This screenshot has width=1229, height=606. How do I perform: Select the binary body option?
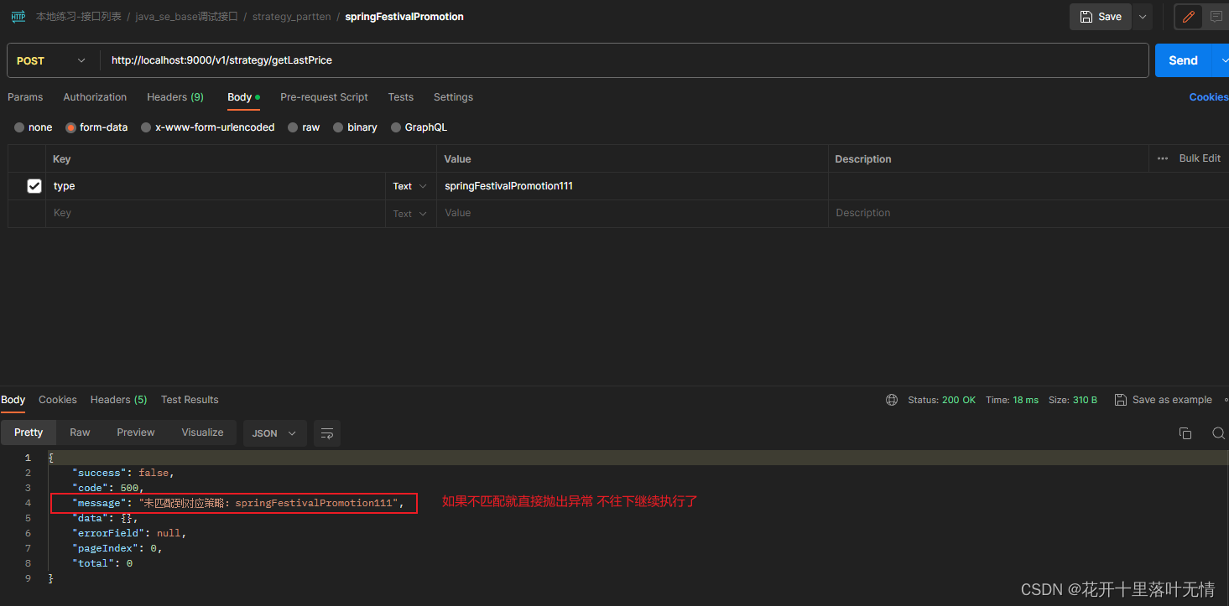338,127
